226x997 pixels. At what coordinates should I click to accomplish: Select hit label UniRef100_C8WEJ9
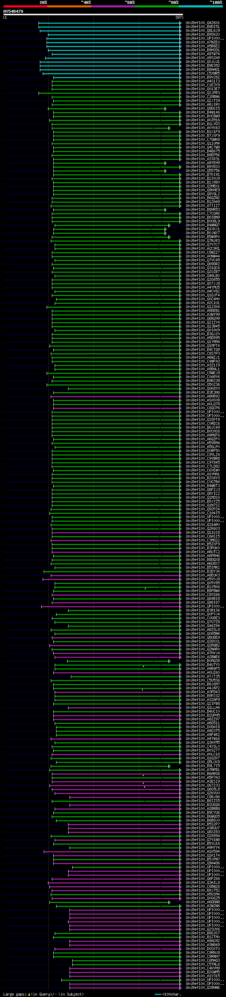click(203, 373)
